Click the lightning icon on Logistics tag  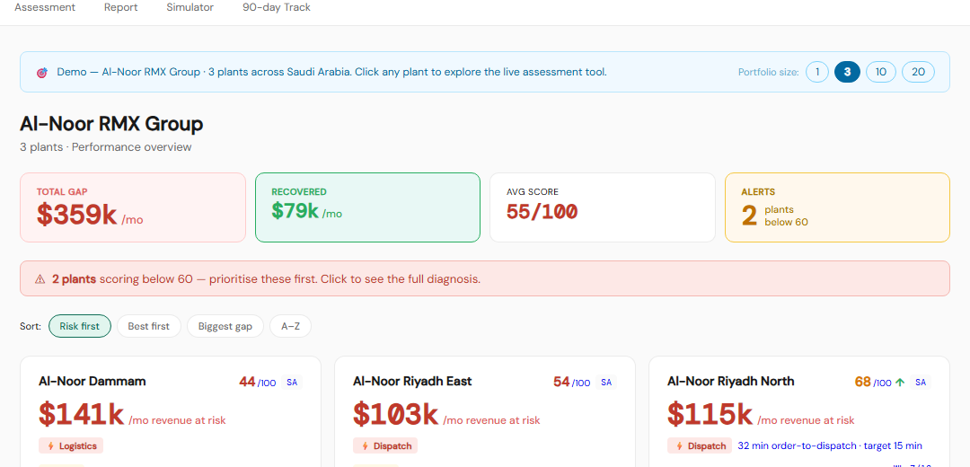pos(48,445)
